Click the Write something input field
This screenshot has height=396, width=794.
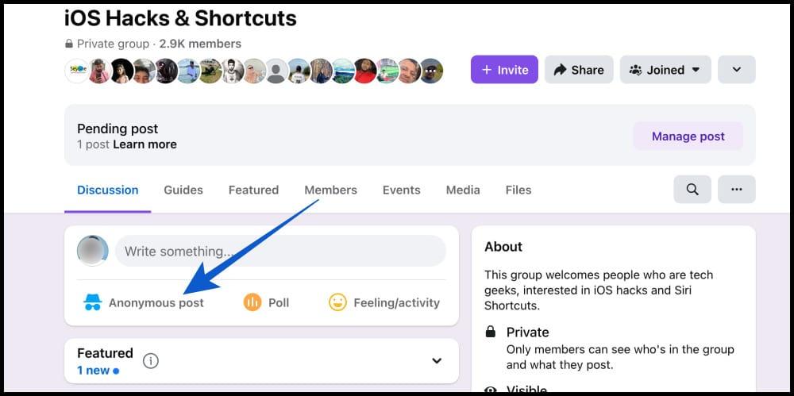click(x=280, y=251)
